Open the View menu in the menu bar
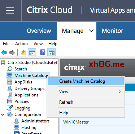 [38, 44]
